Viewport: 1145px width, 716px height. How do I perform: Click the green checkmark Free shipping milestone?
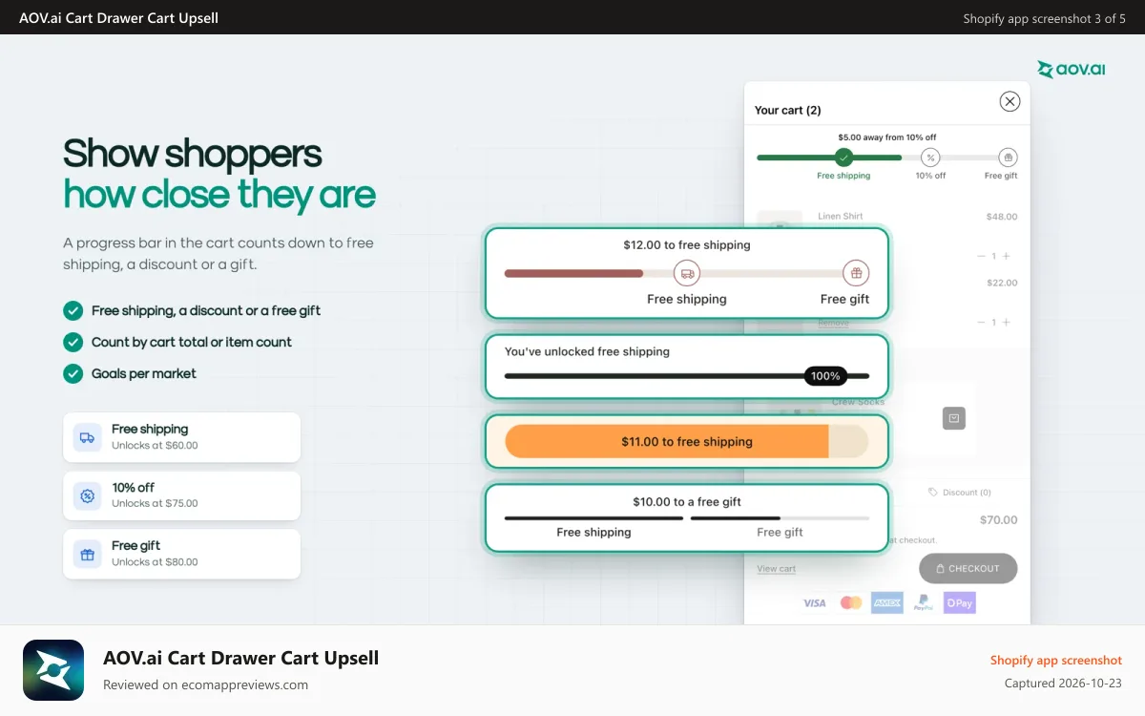coord(843,158)
